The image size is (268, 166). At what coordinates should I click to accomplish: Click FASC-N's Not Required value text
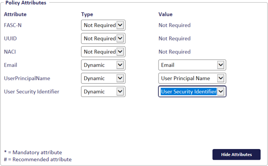pos(174,25)
